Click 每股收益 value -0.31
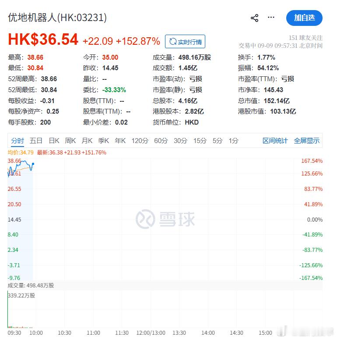This screenshot has height=340, width=337. 47,101
